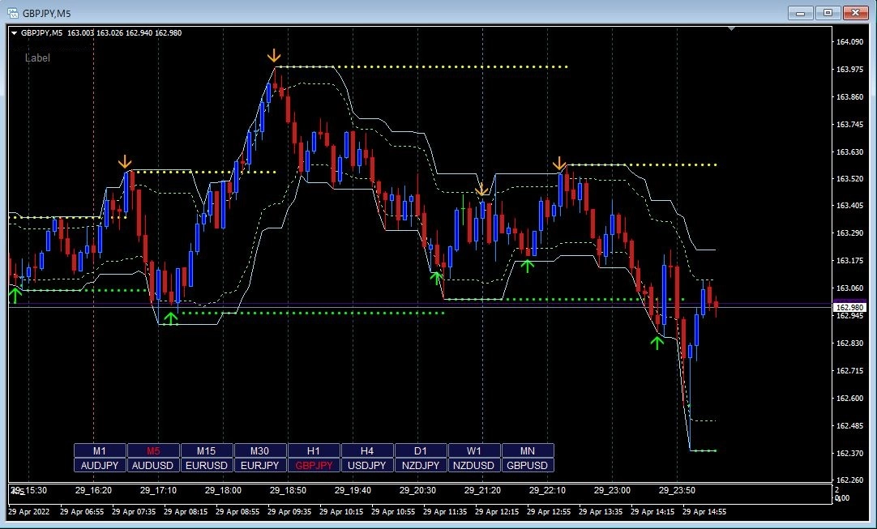
Task: Click the 162.980 current price label
Action: [849, 307]
